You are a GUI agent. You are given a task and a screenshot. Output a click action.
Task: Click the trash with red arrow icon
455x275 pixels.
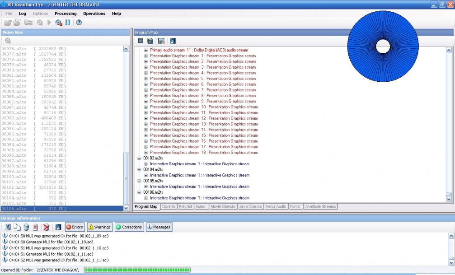tap(47, 227)
